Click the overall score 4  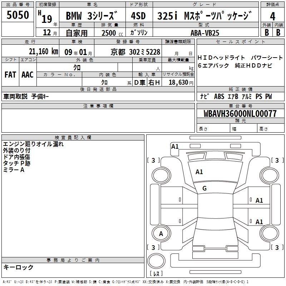coord(272,16)
